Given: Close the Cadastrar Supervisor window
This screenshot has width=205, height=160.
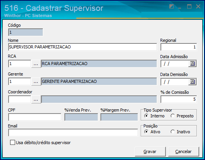Looking at the screenshot, I should (198, 6).
